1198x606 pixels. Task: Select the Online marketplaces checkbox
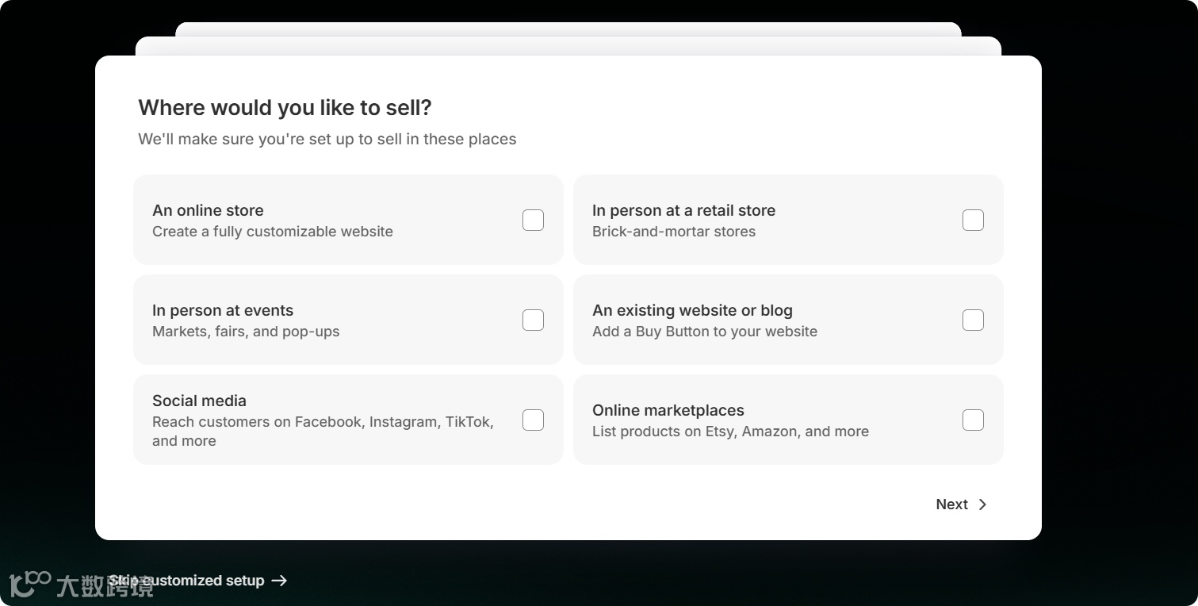tap(973, 420)
